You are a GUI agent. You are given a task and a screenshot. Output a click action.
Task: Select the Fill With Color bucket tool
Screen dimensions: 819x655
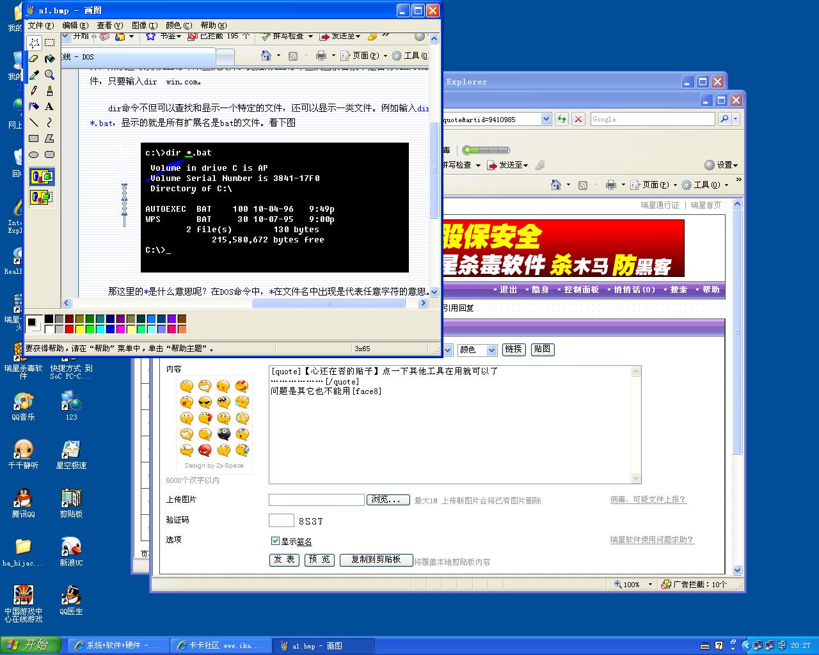point(49,59)
